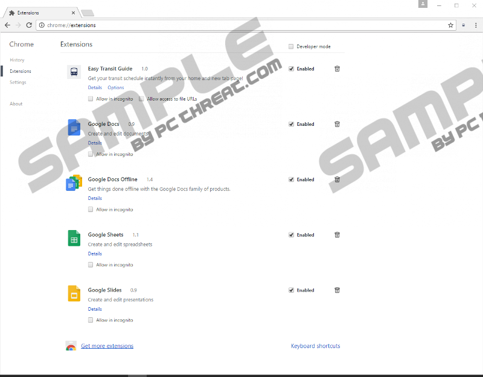Viewport: 483px width, 377px height.
Task: Click the Get more extensions link
Action: (x=107, y=346)
